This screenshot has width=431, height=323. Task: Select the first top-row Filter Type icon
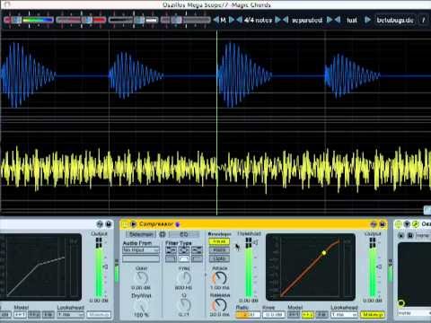click(171, 249)
